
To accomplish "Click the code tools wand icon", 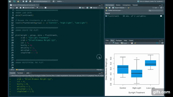I will coord(41,8).
